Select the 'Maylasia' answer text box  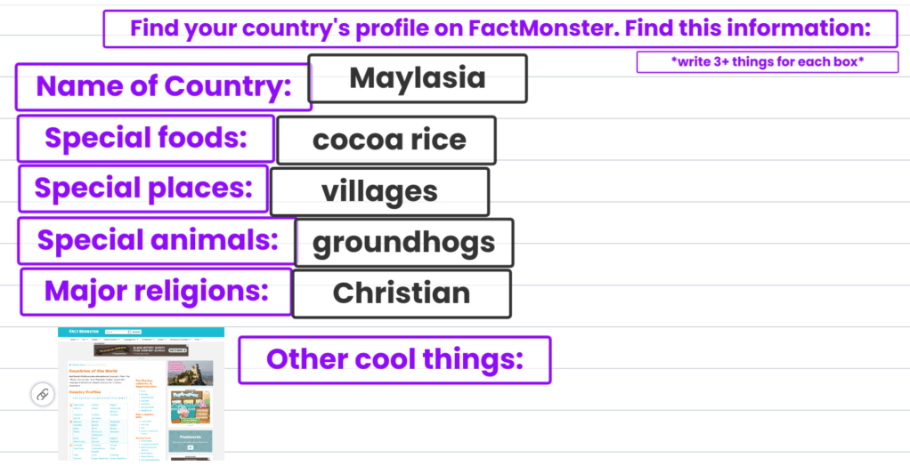[418, 78]
